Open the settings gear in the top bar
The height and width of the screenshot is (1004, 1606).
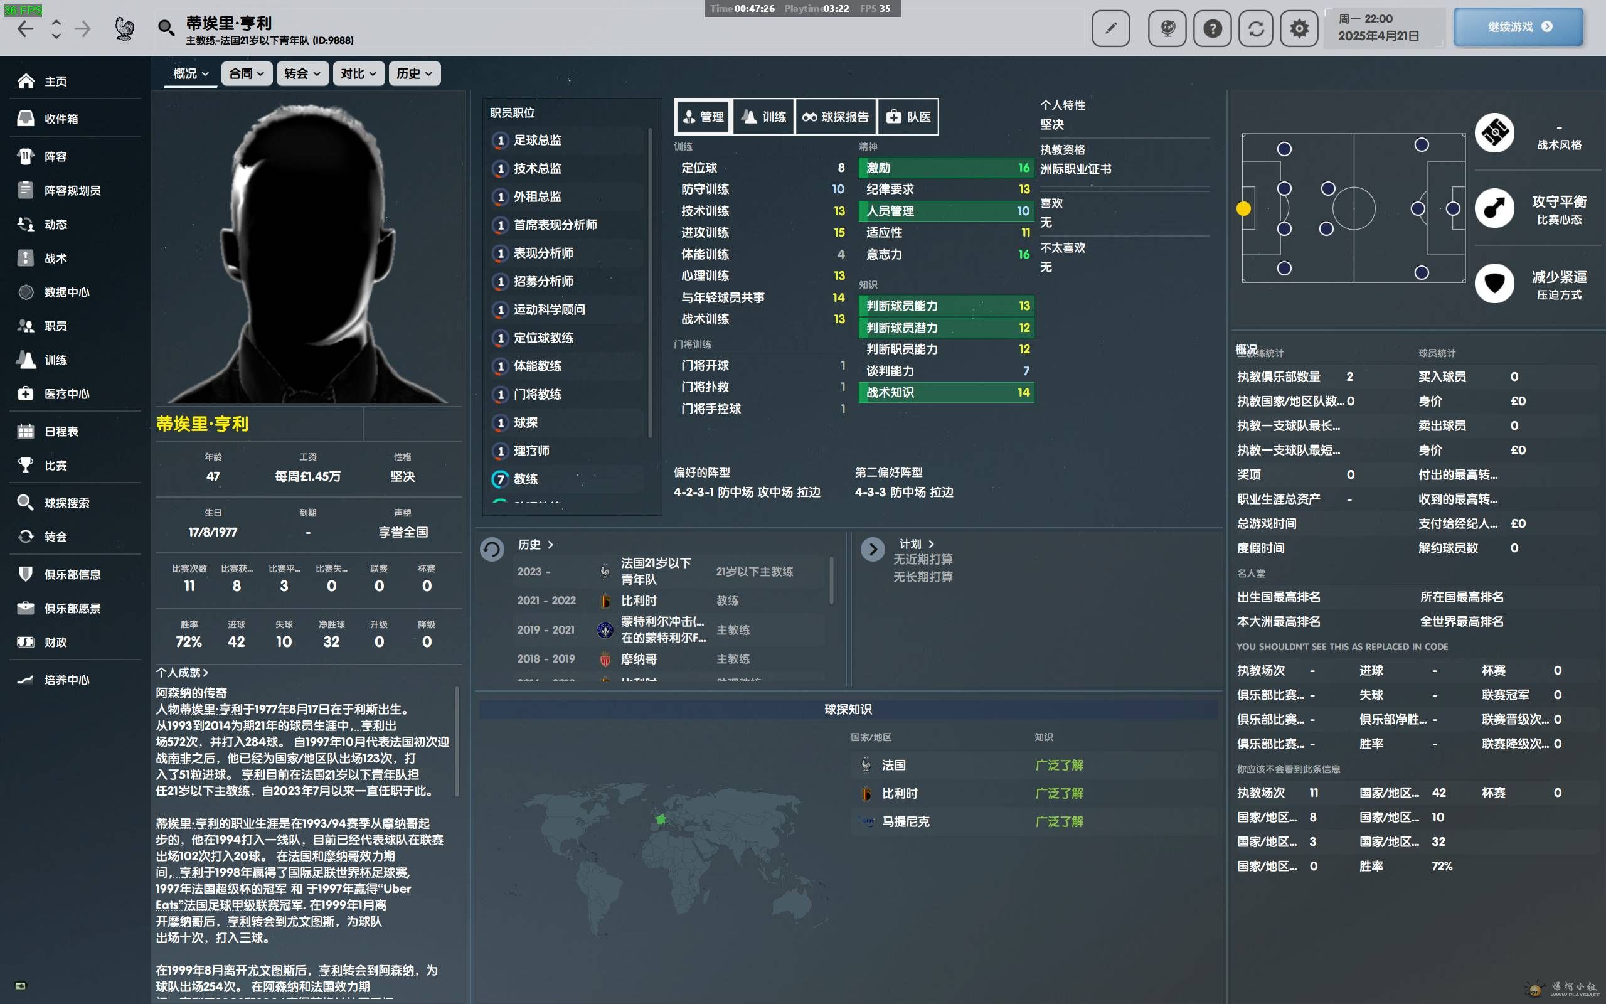[x=1298, y=28]
